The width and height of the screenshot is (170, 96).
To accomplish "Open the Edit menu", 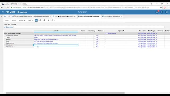I will click(14, 20).
